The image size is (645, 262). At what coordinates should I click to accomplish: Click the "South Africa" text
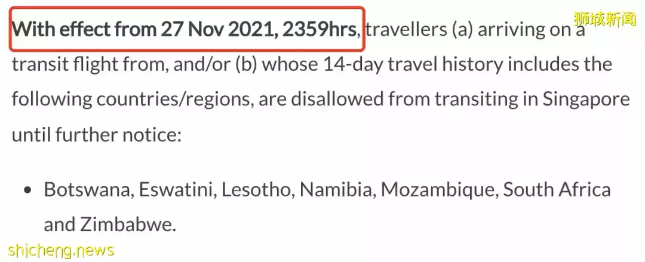click(x=557, y=190)
